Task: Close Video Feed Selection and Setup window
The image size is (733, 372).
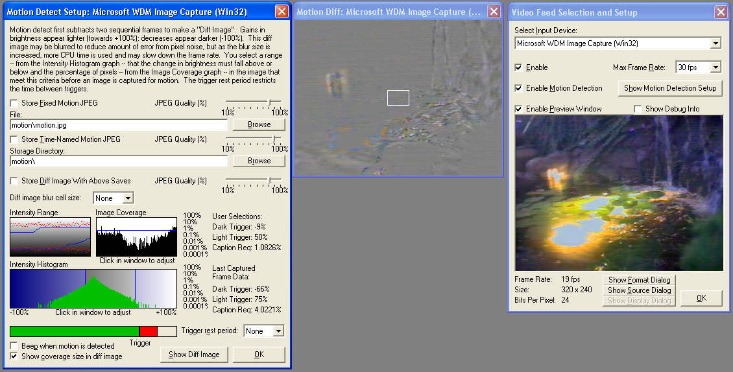Action: 721,12
